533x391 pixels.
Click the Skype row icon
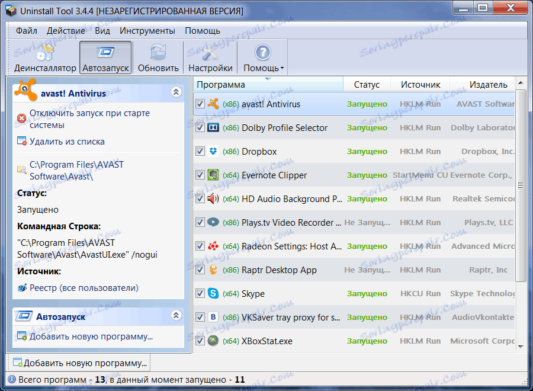(x=213, y=293)
